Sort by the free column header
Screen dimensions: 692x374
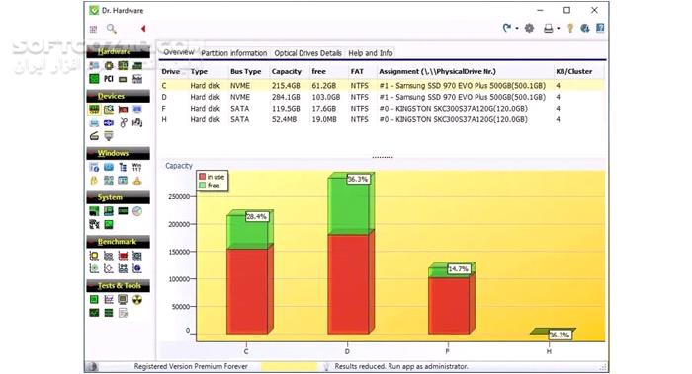[x=318, y=71]
